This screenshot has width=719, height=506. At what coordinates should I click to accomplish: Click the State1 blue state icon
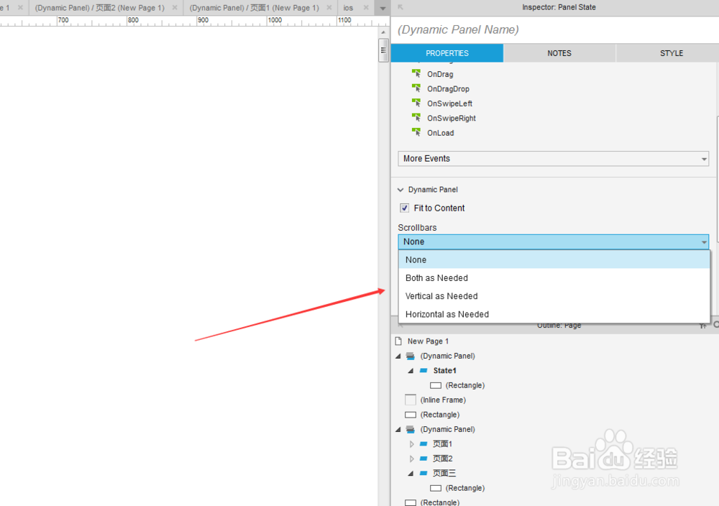(423, 370)
